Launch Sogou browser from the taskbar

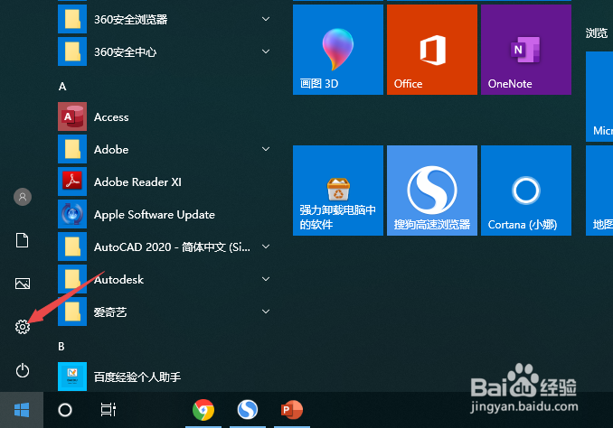coord(248,410)
